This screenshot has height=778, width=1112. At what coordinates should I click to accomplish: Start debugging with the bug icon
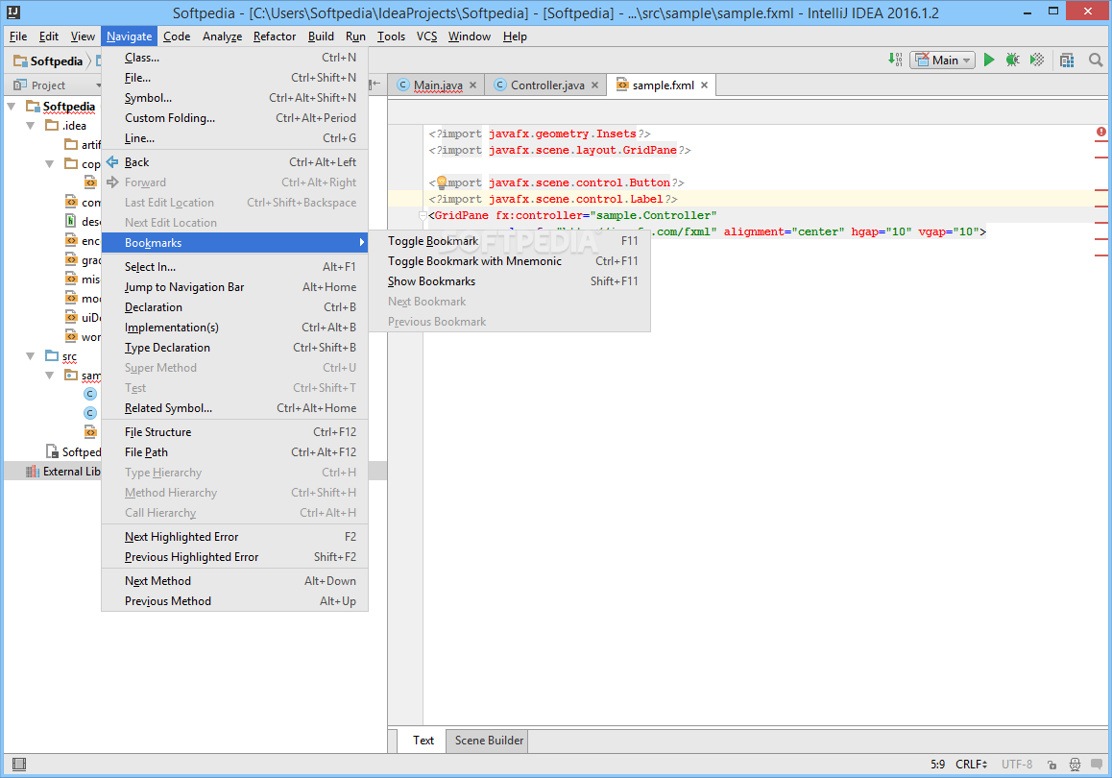[x=1013, y=61]
